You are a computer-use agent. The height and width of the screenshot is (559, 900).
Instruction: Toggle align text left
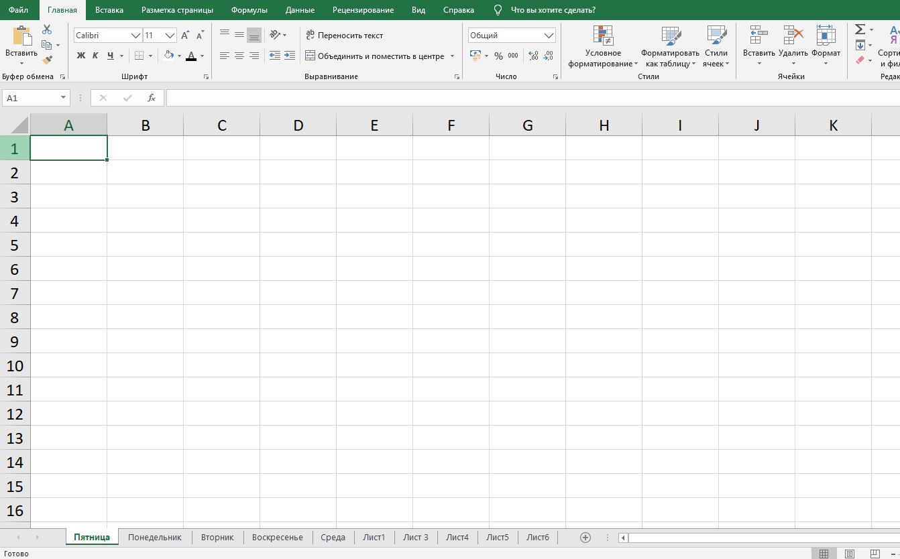coord(225,56)
